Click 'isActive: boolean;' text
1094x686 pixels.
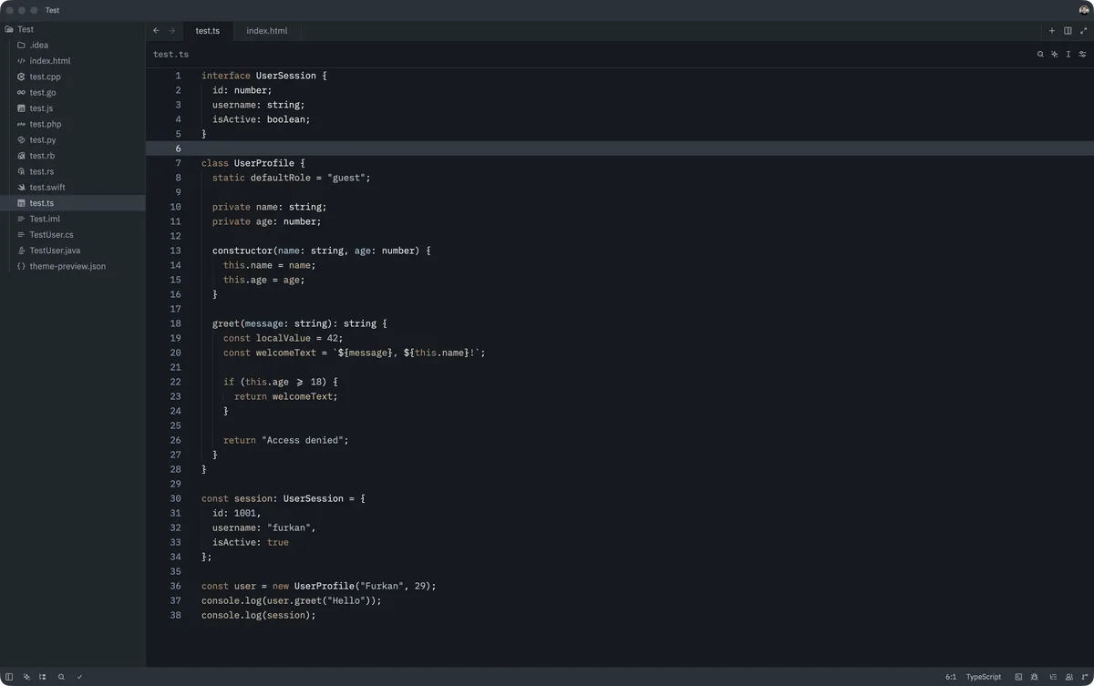262,119
